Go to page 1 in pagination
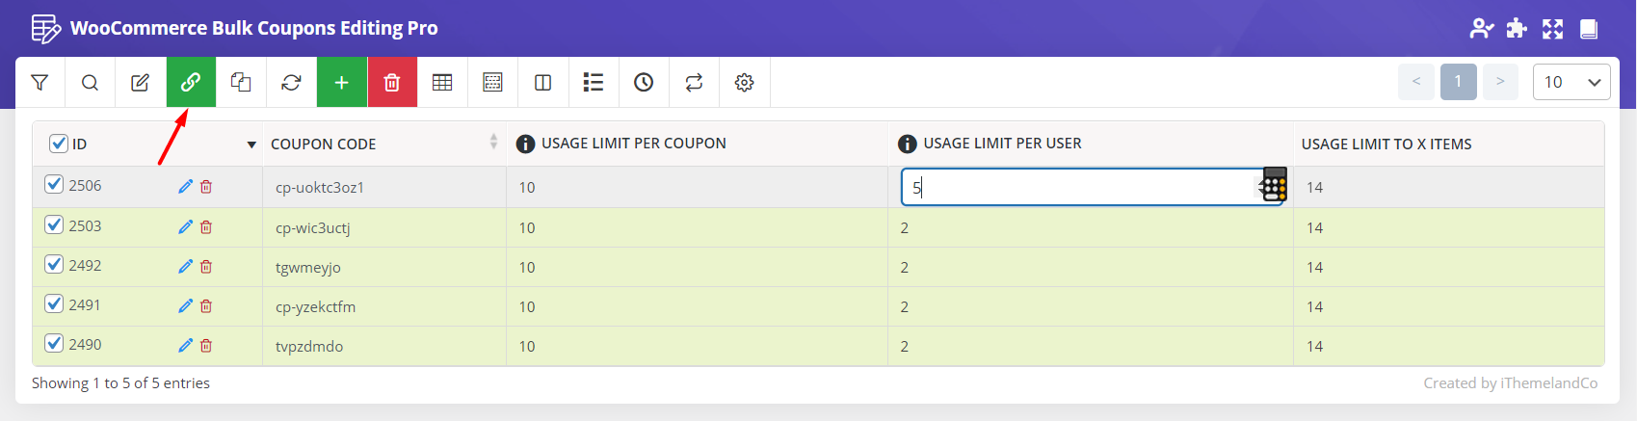This screenshot has width=1637, height=421. pyautogui.click(x=1458, y=82)
